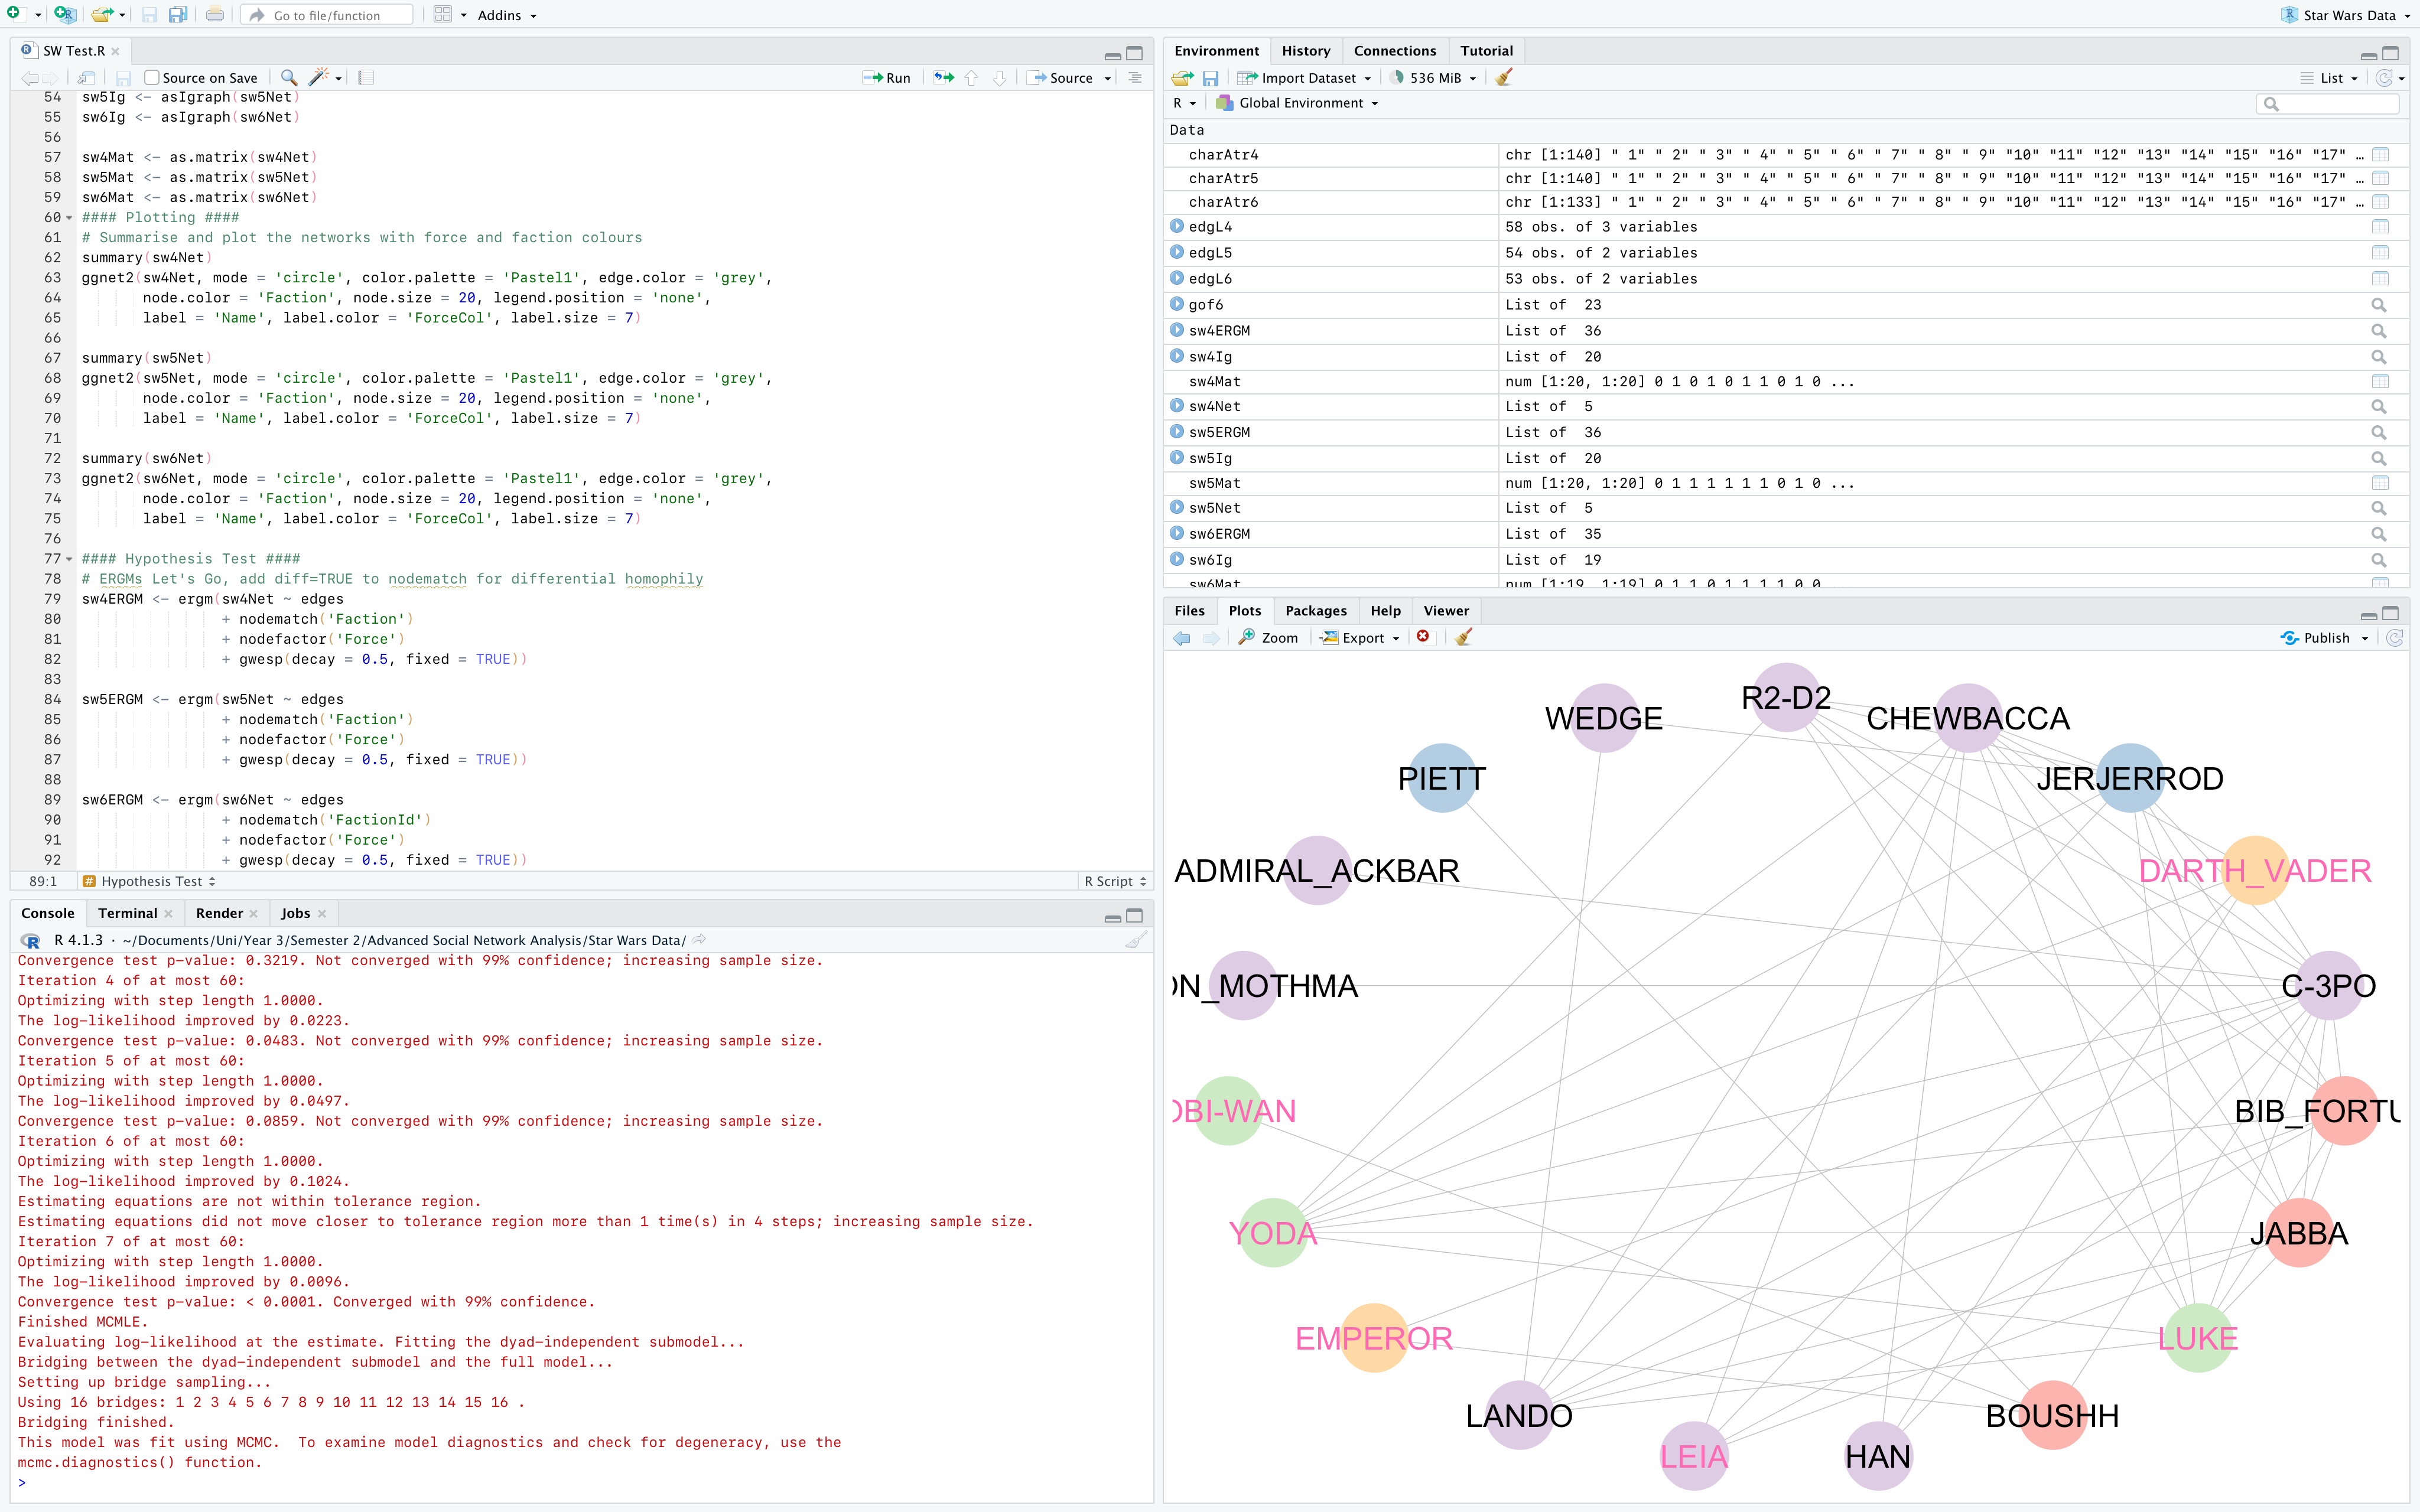
Task: Expand the sw5Ig list object
Action: (x=1177, y=457)
